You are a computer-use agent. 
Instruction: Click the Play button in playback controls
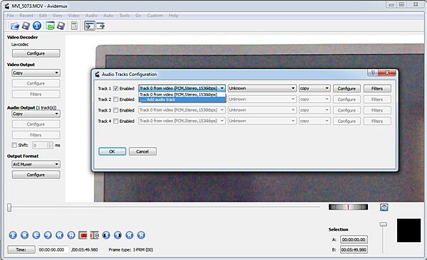coord(13,235)
